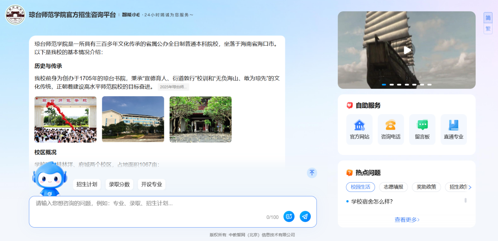
Task: Switch to the 奖助政策 tab
Action: pos(426,187)
